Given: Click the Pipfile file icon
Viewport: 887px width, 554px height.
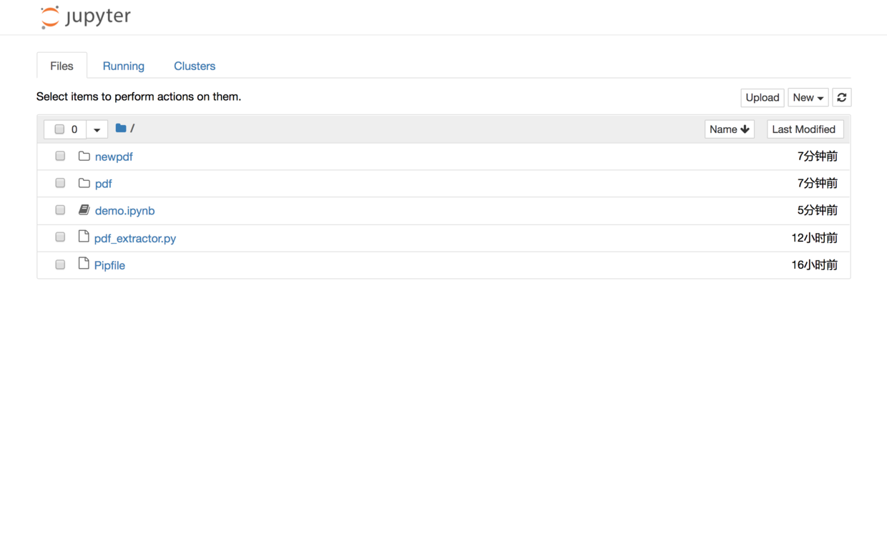Looking at the screenshot, I should (84, 264).
